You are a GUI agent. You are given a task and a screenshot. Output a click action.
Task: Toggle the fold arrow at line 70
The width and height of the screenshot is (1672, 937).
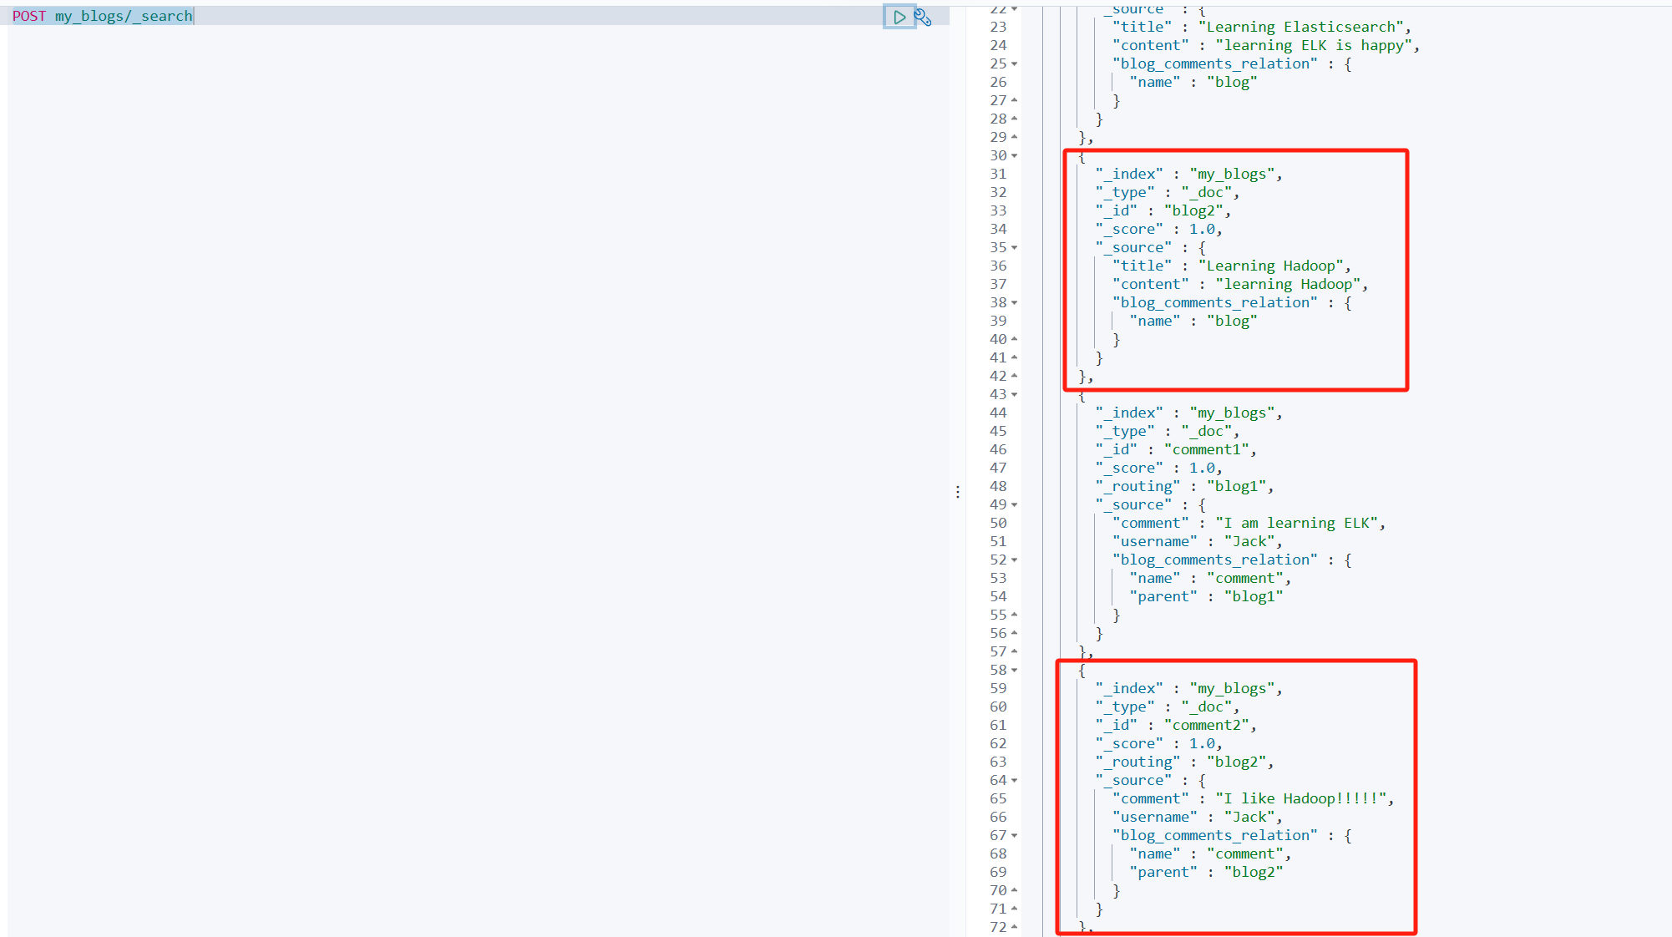point(1015,890)
